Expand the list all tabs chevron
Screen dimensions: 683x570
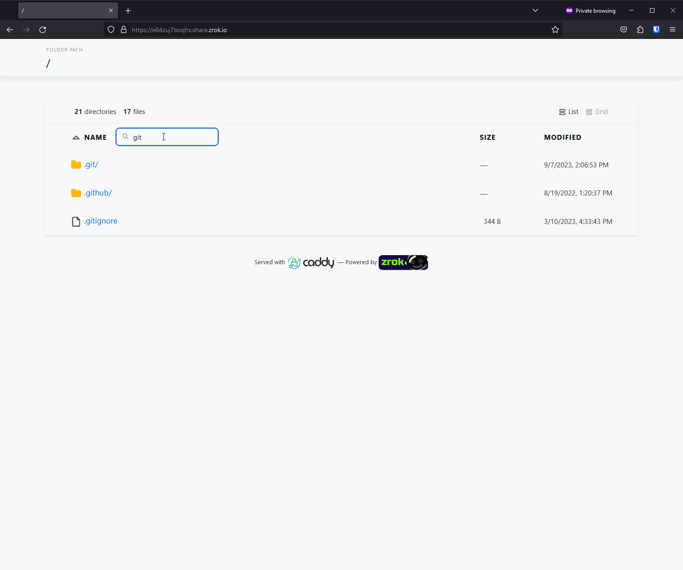535,10
